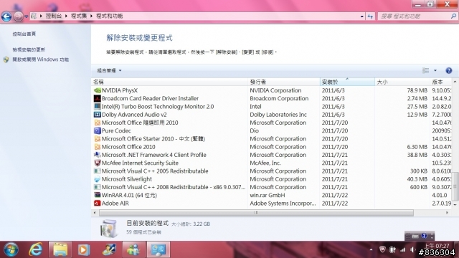Open 檢視安裝的更新 link
The height and width of the screenshot is (258, 459).
tap(29, 49)
